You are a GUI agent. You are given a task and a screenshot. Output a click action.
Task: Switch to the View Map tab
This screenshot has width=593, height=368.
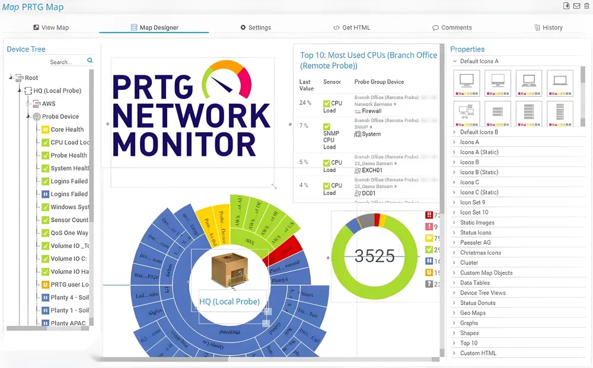coord(51,28)
